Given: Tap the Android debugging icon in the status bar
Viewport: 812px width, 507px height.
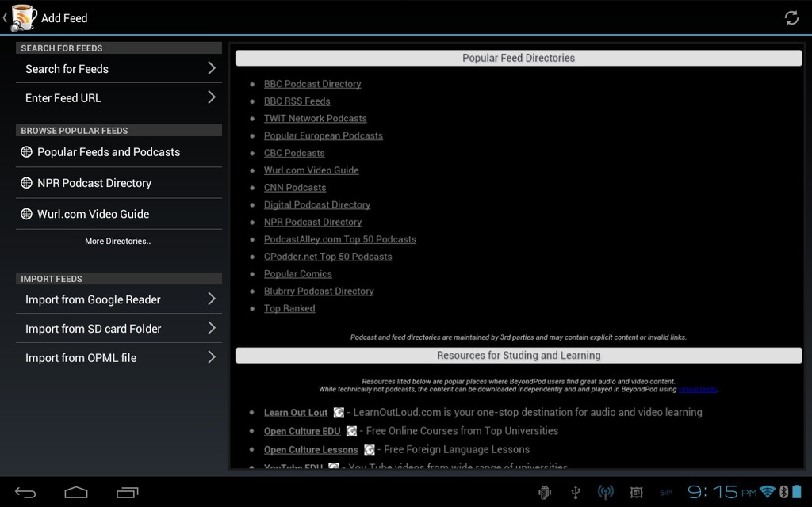Looking at the screenshot, I should pyautogui.click(x=545, y=493).
